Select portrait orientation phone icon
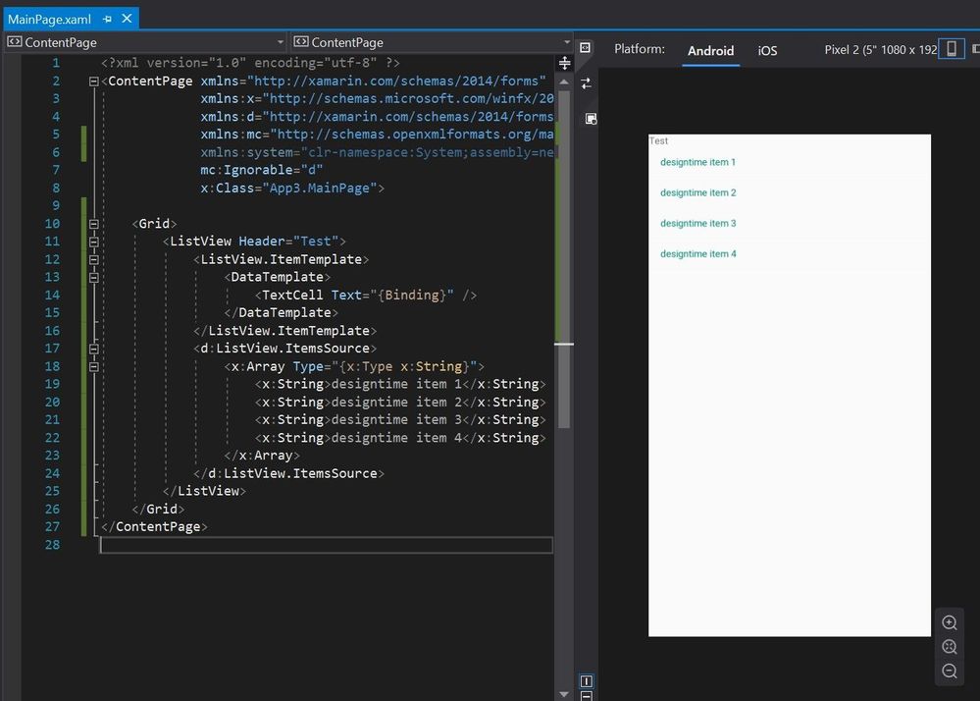 pyautogui.click(x=951, y=49)
